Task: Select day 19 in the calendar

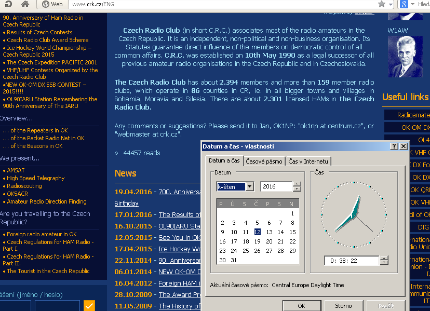Action: (257, 241)
